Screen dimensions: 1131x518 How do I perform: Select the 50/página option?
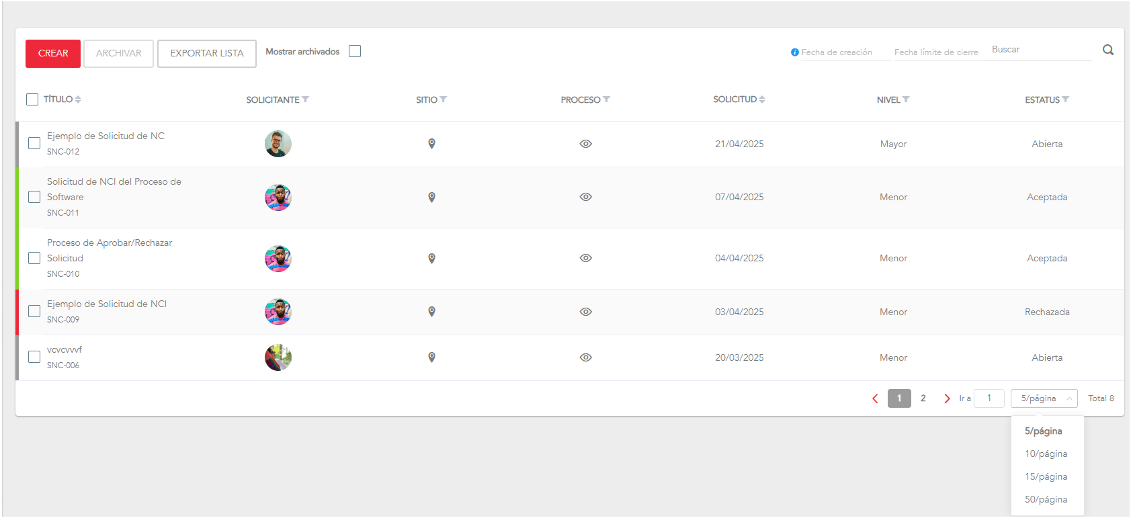pos(1046,500)
